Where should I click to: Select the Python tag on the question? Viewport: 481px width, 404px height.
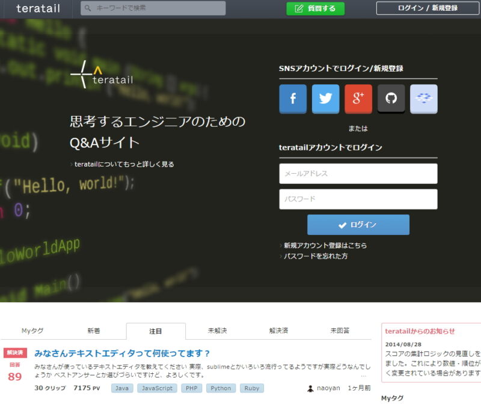point(221,388)
